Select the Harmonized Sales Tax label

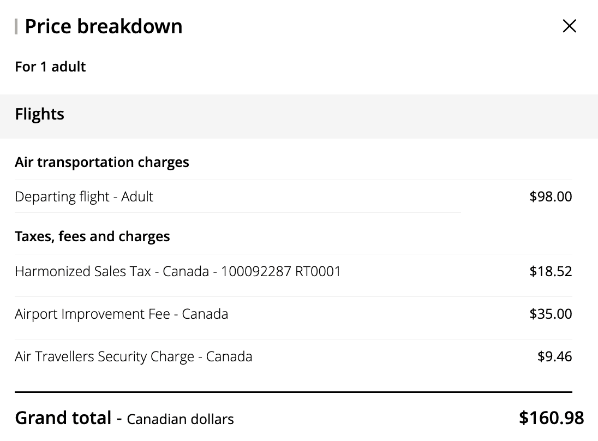tap(82, 271)
